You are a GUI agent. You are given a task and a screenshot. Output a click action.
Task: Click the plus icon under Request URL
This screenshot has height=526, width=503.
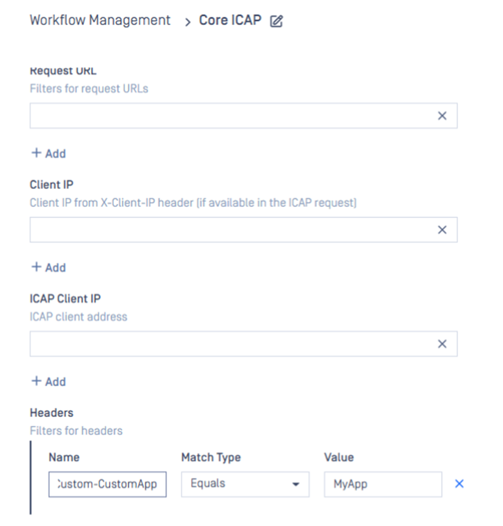(36, 153)
